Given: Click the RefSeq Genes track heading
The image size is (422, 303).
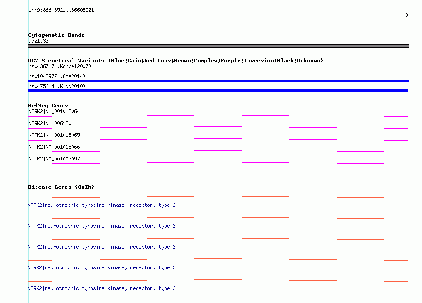Looking at the screenshot, I should (48, 106).
